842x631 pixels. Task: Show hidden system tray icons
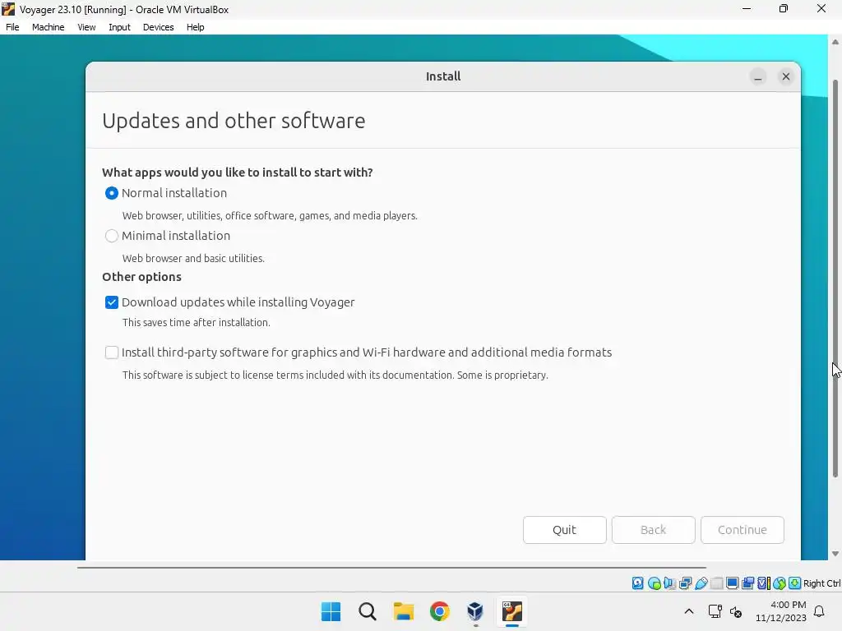coord(689,611)
